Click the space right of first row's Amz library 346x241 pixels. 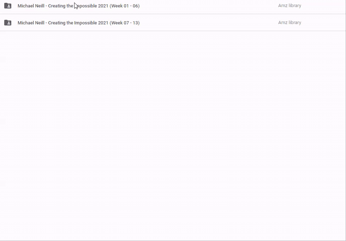pos(323,6)
